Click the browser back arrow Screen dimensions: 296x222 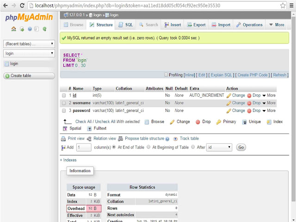(6, 6)
